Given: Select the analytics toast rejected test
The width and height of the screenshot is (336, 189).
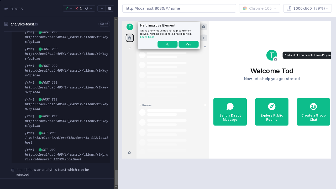Looking at the screenshot, I should (52, 172).
